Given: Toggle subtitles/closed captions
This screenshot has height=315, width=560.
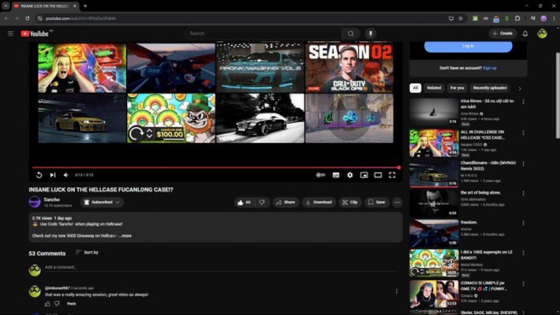Looking at the screenshot, I should point(336,175).
